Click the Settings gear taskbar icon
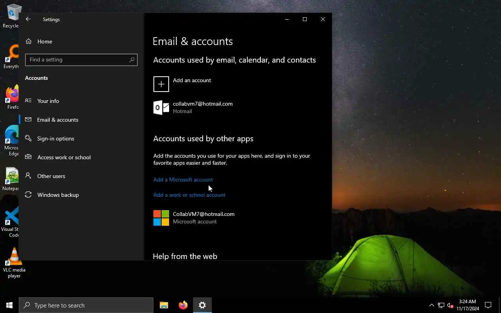This screenshot has width=501, height=313. [x=202, y=305]
